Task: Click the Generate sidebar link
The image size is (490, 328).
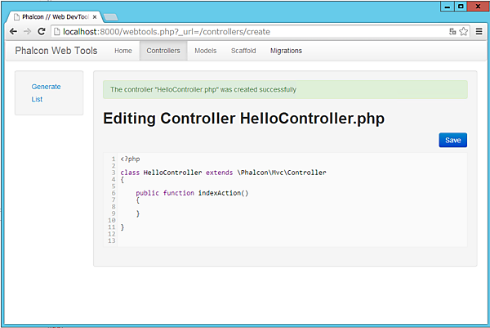Action: [x=46, y=87]
